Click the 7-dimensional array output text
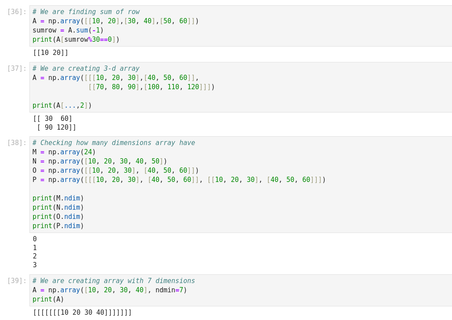452x320 pixels. (x=82, y=313)
